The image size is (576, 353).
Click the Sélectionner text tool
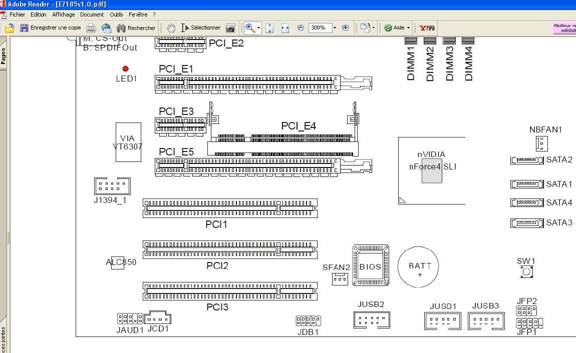point(201,28)
